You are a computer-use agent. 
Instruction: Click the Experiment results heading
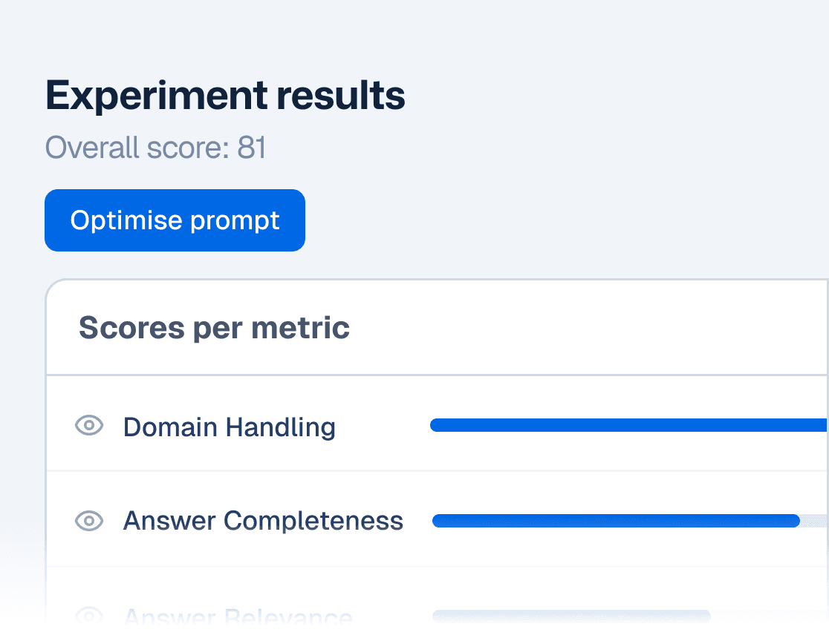pyautogui.click(x=225, y=96)
